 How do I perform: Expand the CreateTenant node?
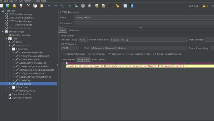click(x=10, y=46)
